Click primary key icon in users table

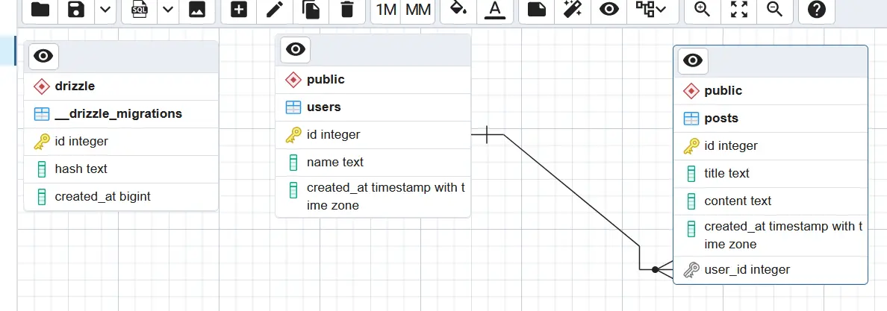[293, 134]
